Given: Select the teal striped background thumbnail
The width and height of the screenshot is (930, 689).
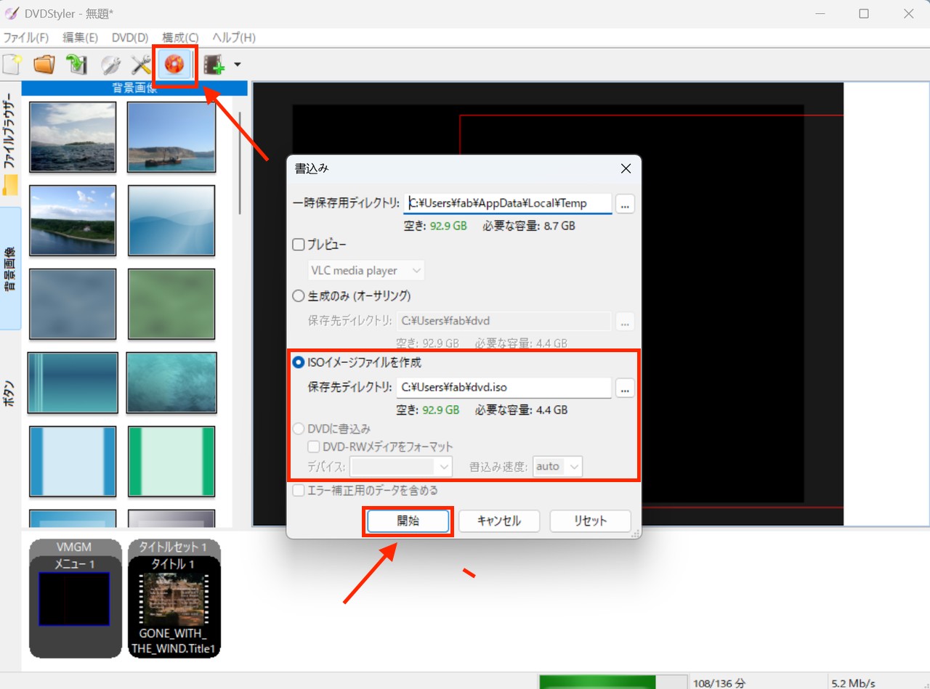Looking at the screenshot, I should pos(73,382).
